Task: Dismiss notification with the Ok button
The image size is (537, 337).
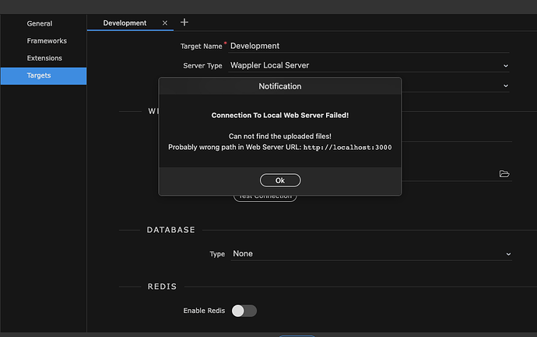Action: click(280, 180)
